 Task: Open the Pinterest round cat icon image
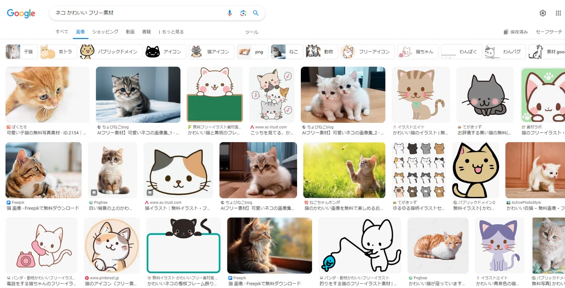[112, 245]
